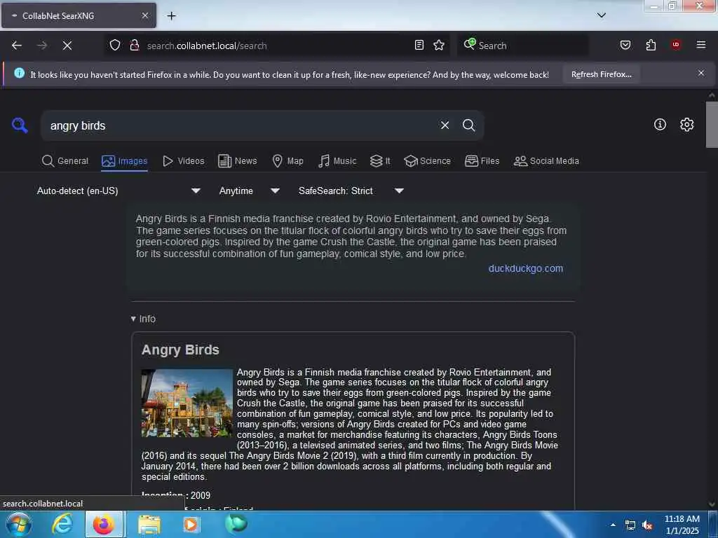Open the News category
The width and height of the screenshot is (718, 538).
(x=237, y=161)
